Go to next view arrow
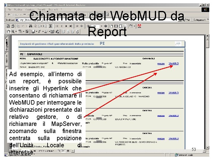214x160 pixels. click(x=82, y=26)
